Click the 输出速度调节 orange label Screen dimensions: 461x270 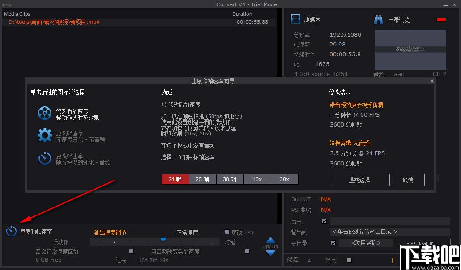[x=110, y=233]
